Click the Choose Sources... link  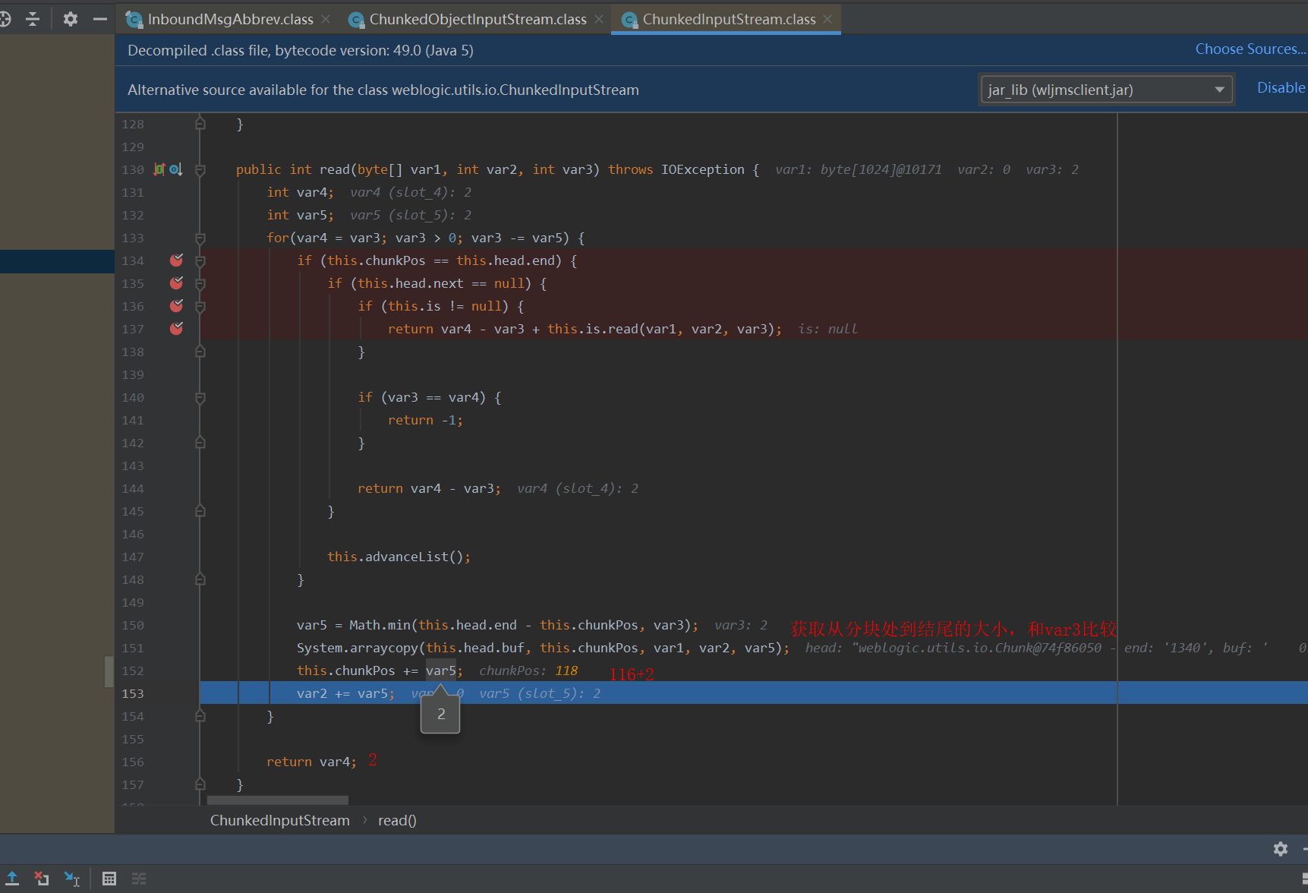(1250, 49)
